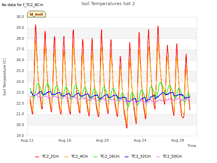Click the 24.0 y-axis tick label
Image resolution: width=217 pixels, height=163 pixels.
pos(20,81)
